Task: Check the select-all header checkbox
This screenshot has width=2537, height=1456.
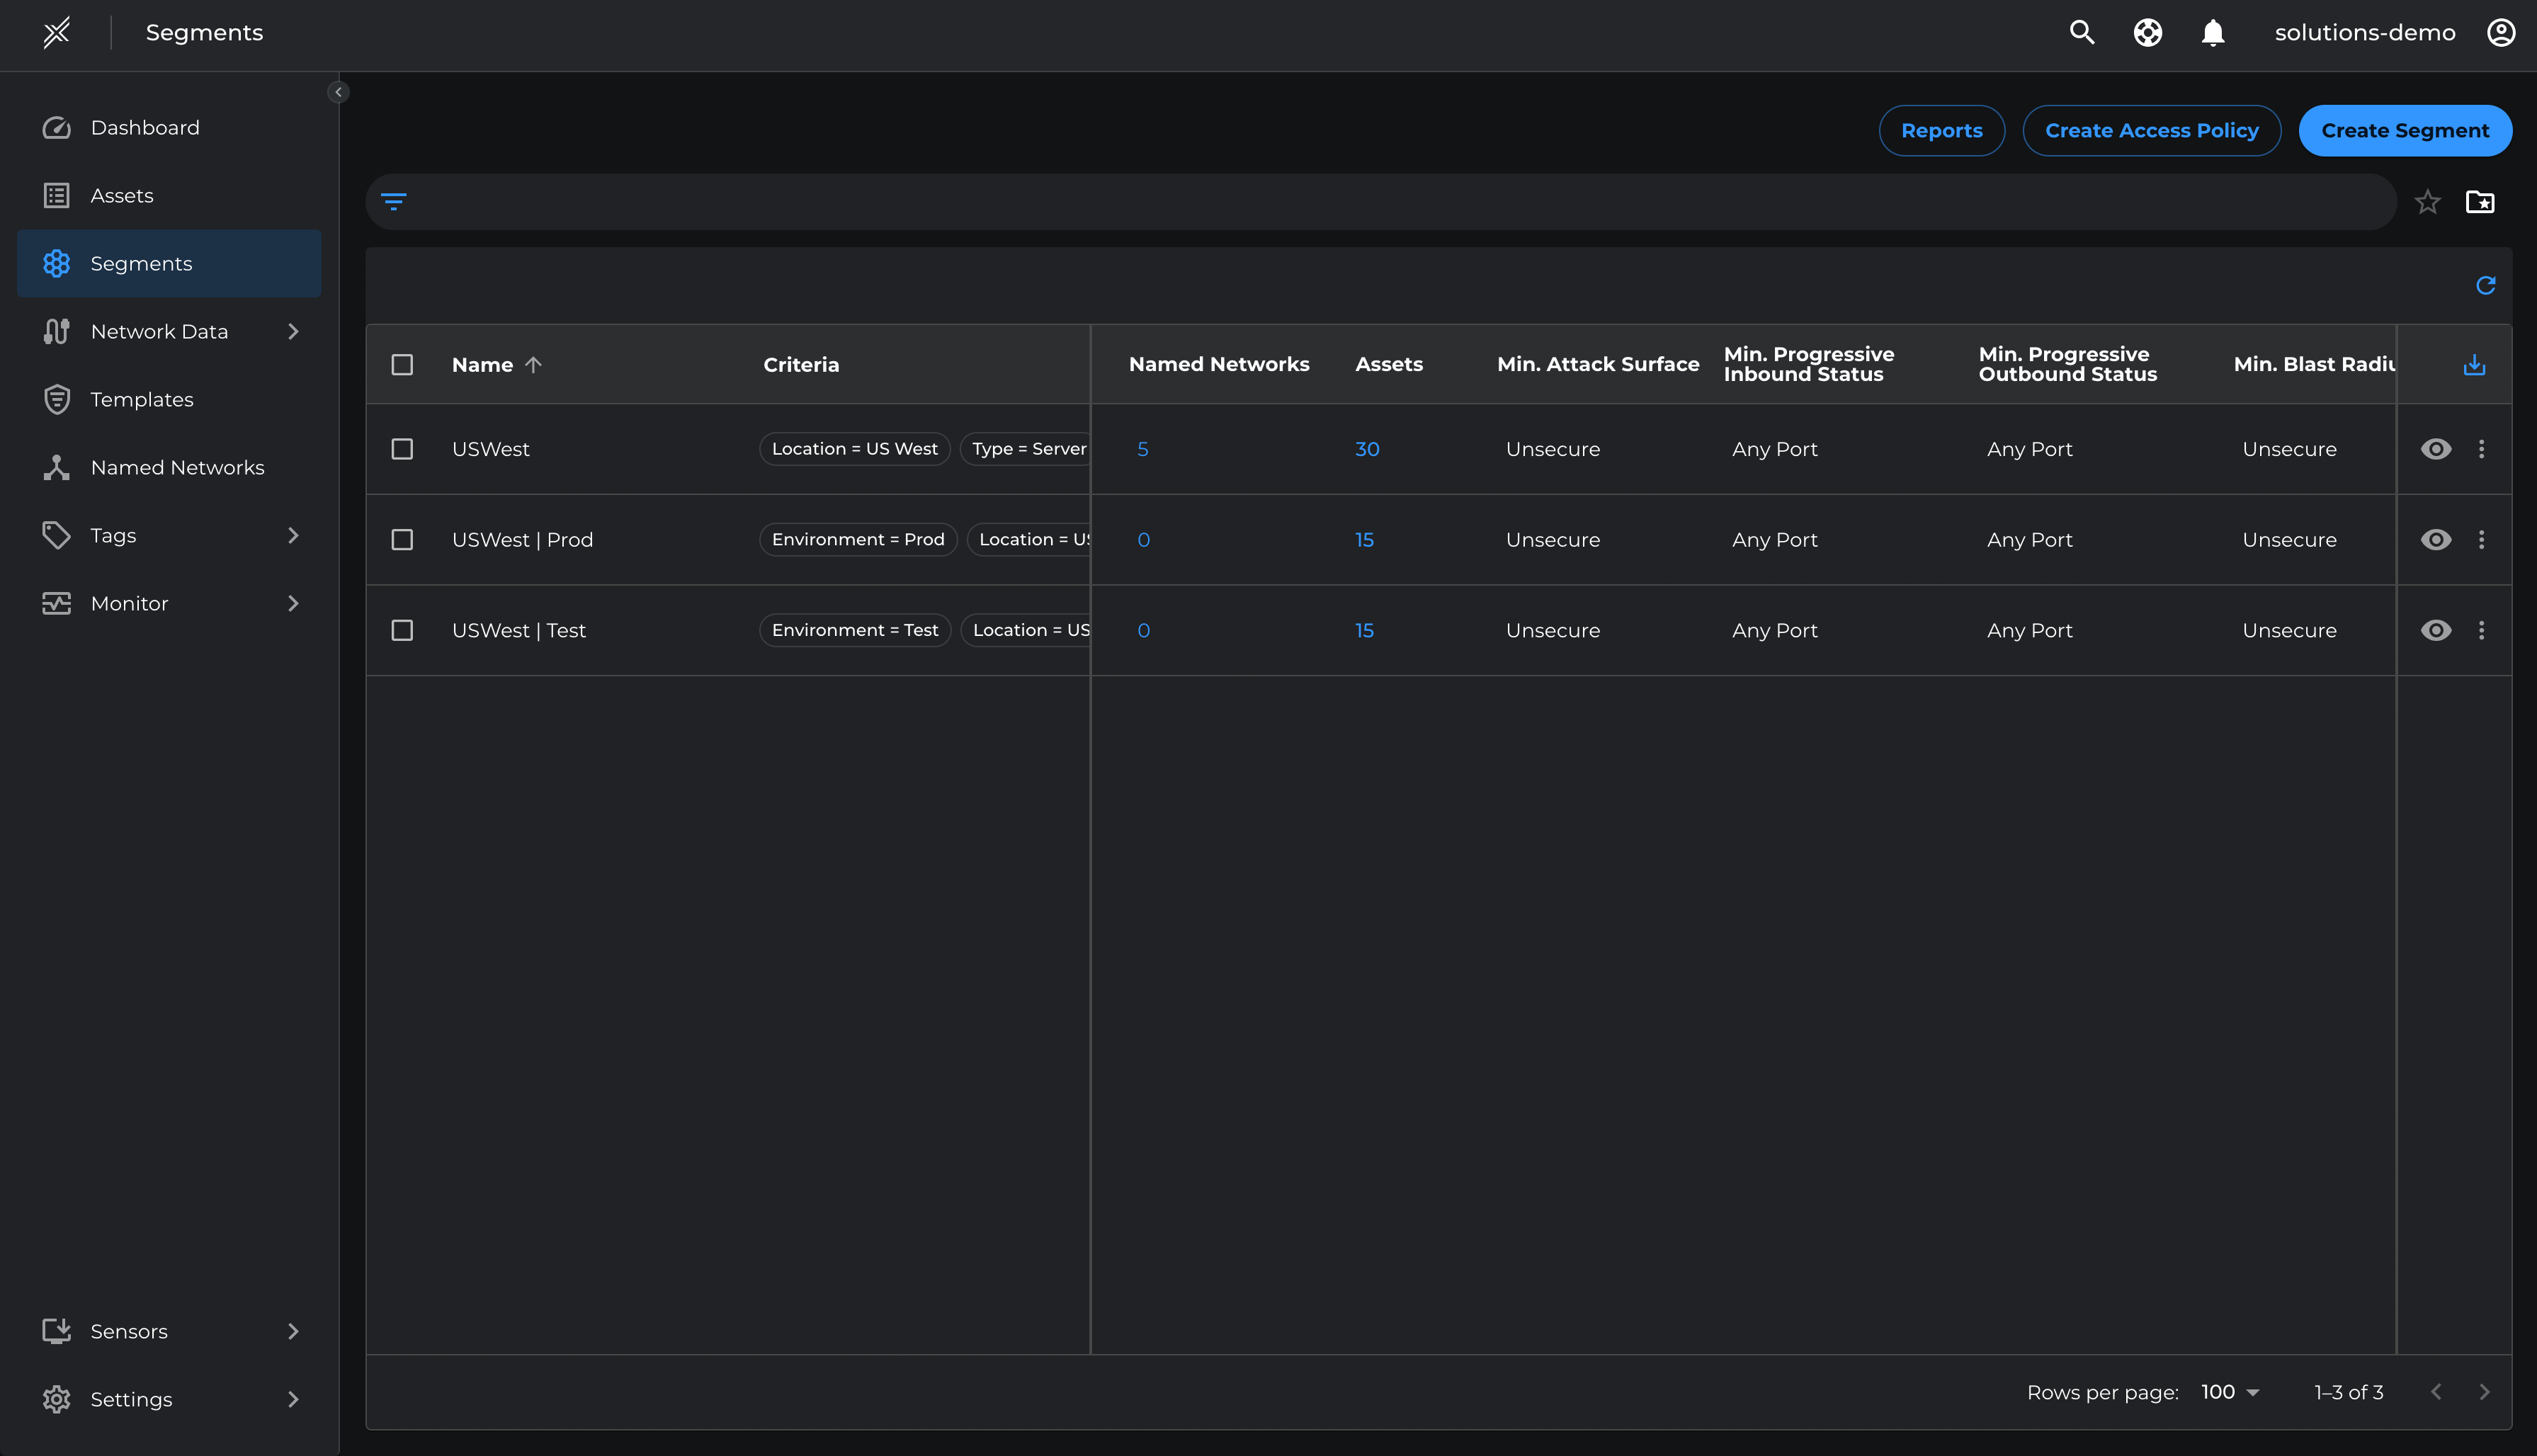Action: point(402,365)
